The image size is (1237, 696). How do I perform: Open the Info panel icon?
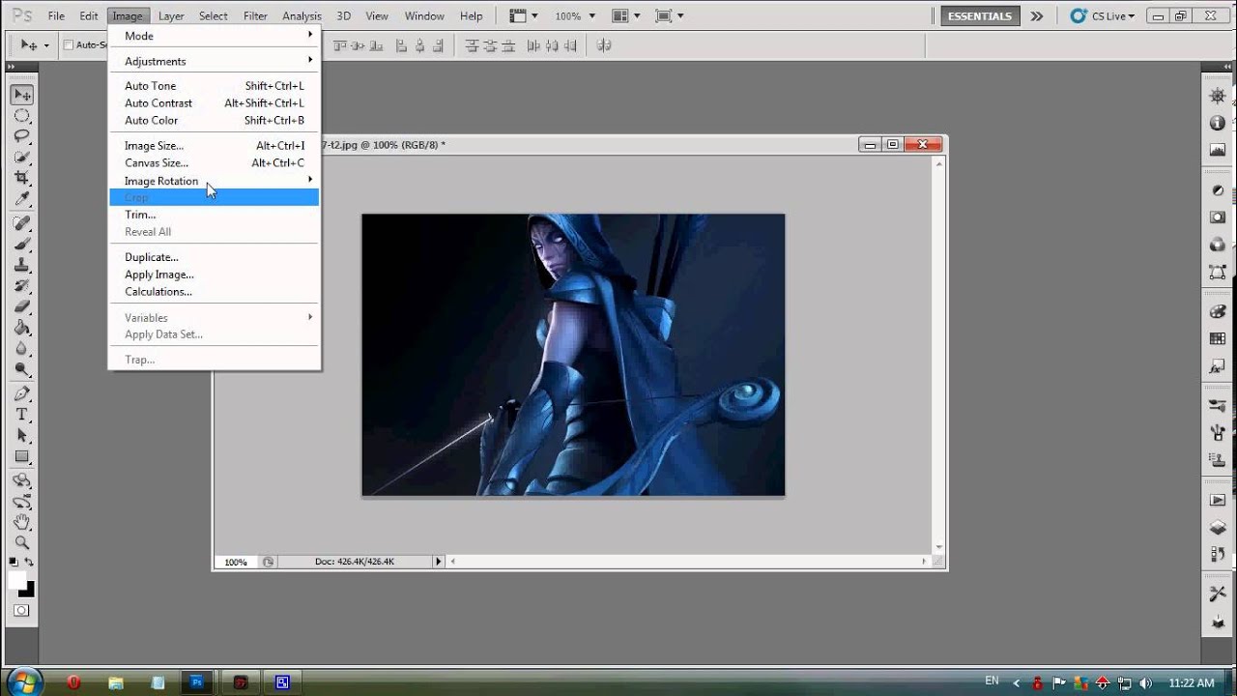pyautogui.click(x=1218, y=124)
